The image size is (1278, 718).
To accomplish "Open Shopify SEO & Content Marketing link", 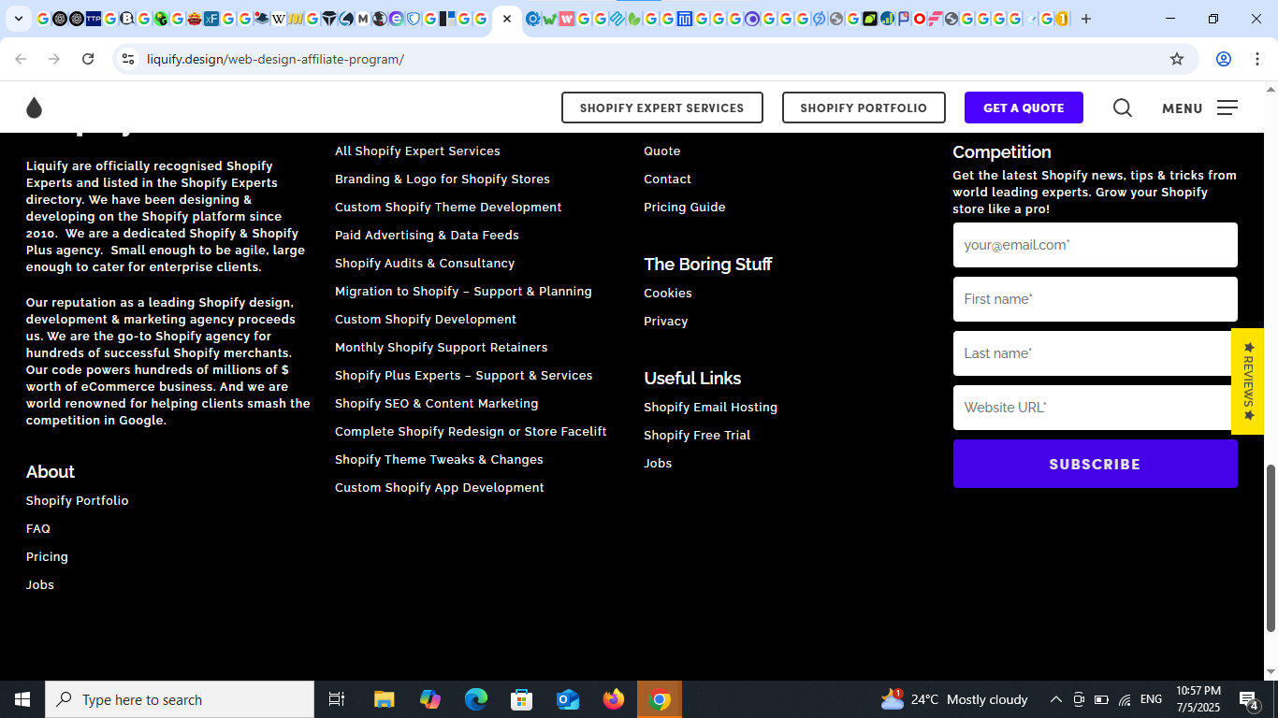I will [x=437, y=404].
